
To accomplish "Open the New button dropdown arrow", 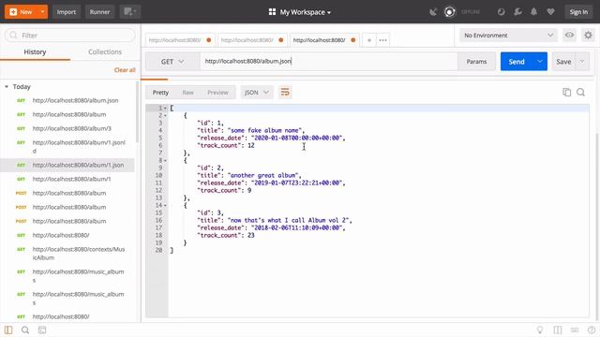I will pyautogui.click(x=43, y=12).
